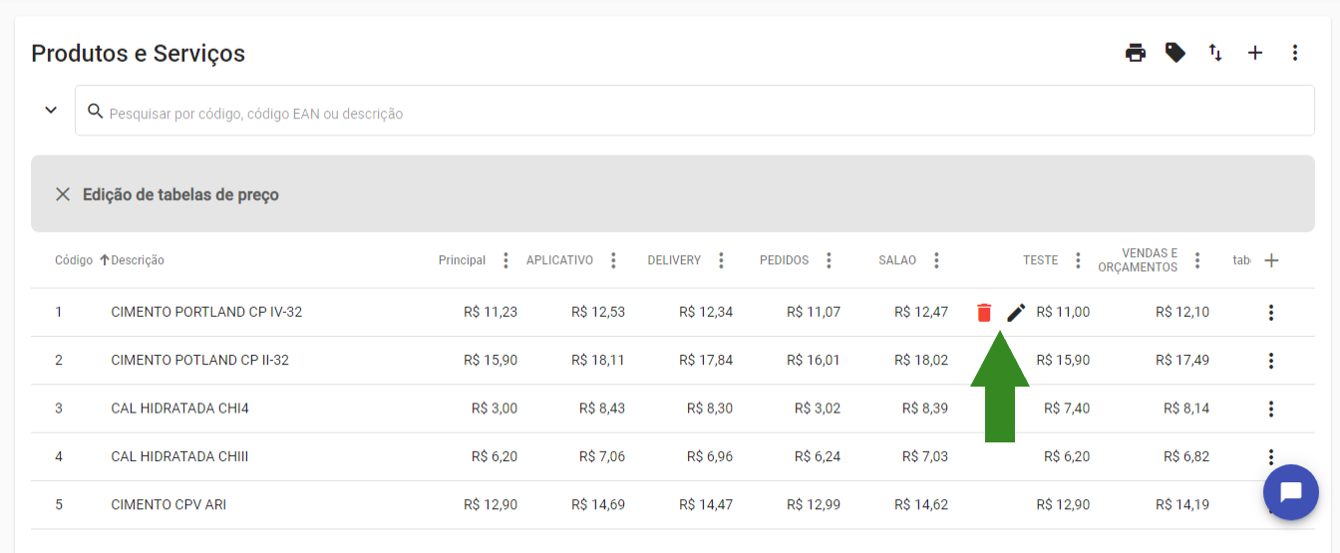Open the TESTE column options menu
Viewport: 1340px width, 553px height.
[x=1078, y=261]
